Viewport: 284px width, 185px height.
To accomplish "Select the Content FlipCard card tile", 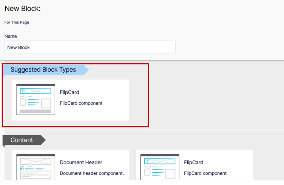I will [194, 165].
